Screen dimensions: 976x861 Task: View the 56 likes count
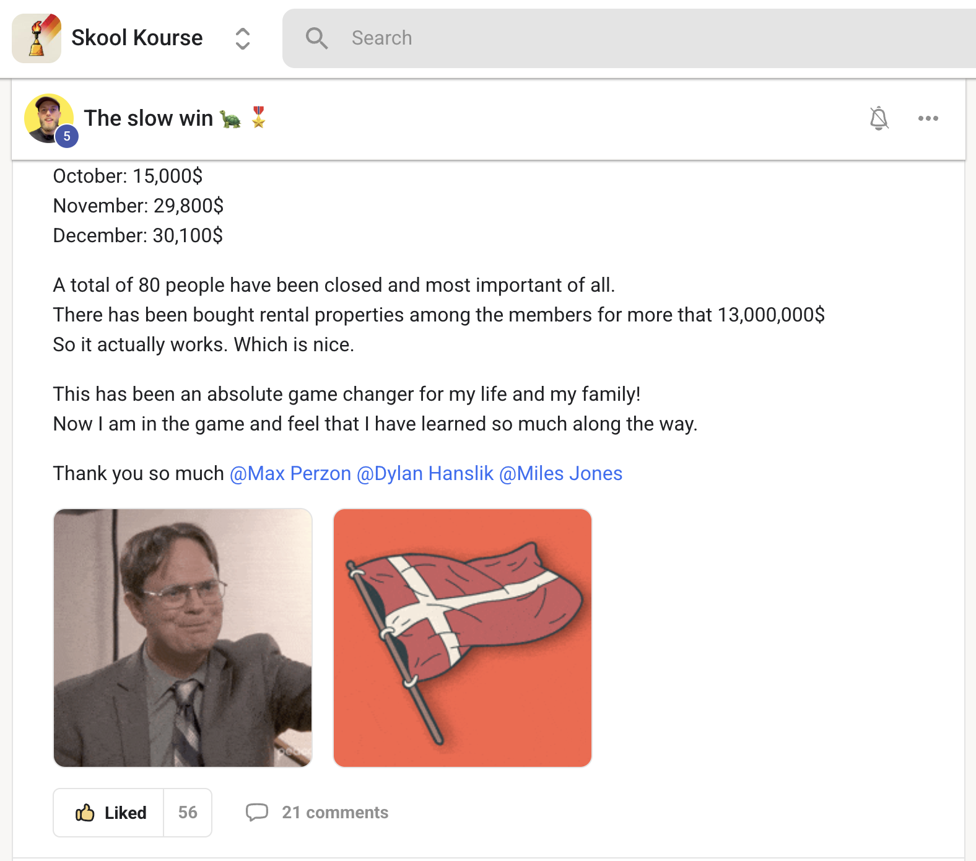point(188,813)
